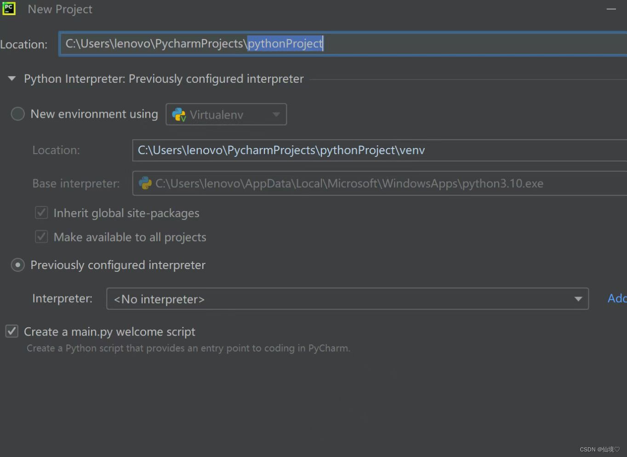
Task: Open the Virtualenv environment type dropdown
Action: (226, 114)
